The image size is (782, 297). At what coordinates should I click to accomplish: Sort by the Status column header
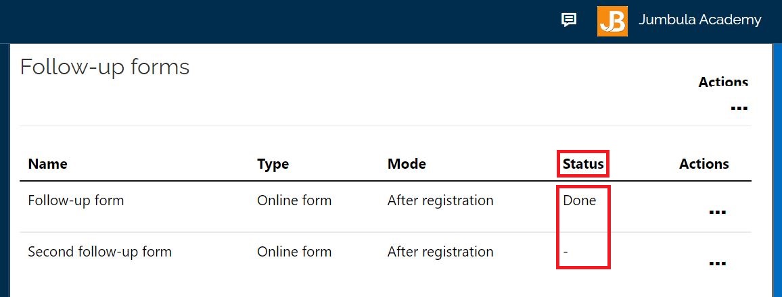point(583,163)
